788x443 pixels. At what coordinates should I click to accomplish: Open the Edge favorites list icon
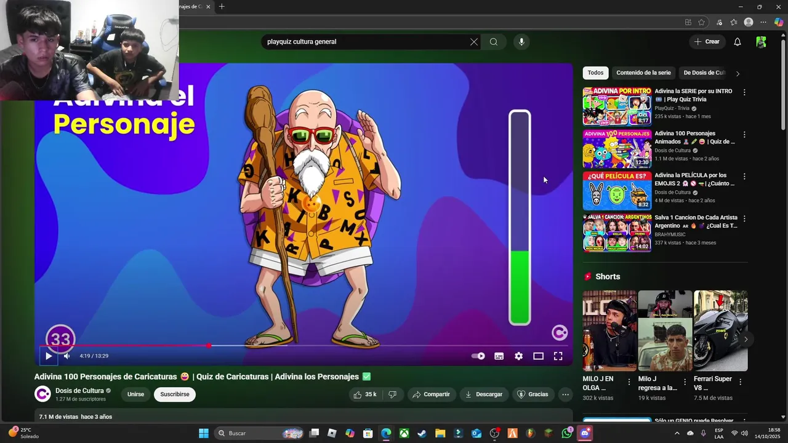(x=734, y=22)
